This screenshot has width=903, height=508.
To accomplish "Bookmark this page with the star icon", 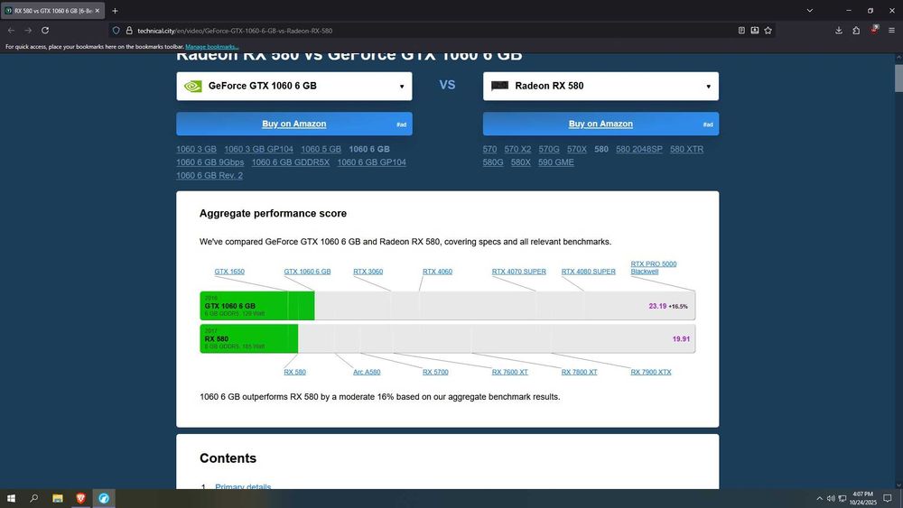I will point(768,31).
